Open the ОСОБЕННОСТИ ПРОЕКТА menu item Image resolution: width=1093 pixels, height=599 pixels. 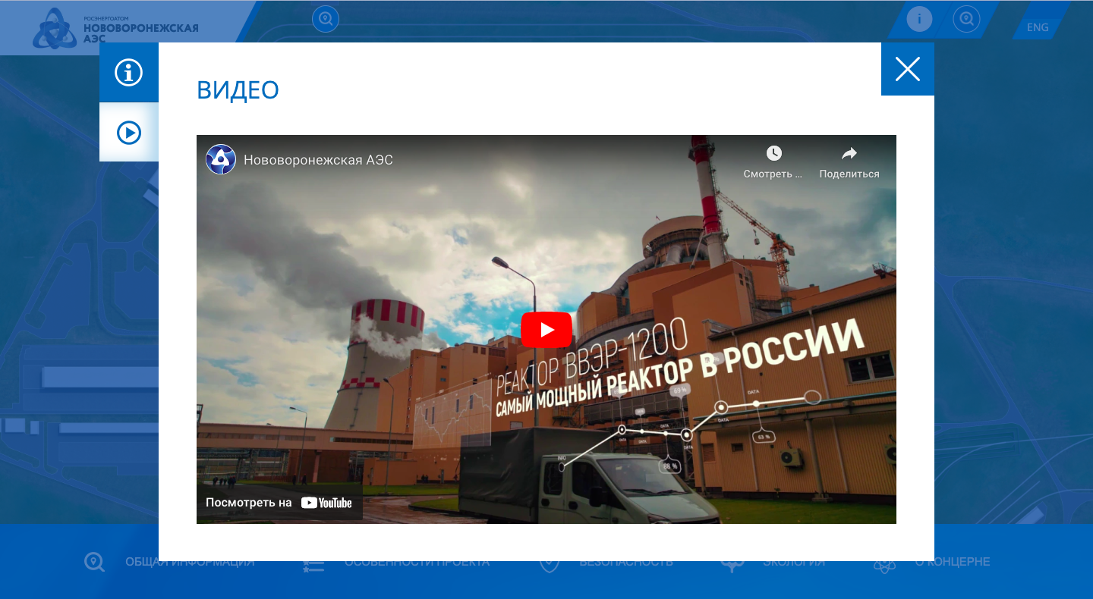(x=416, y=563)
